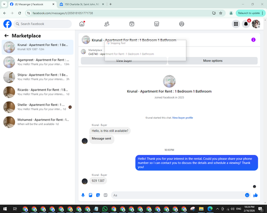Open the Video/Reels icon in top navigation
The width and height of the screenshot is (267, 213).
tap(132, 24)
